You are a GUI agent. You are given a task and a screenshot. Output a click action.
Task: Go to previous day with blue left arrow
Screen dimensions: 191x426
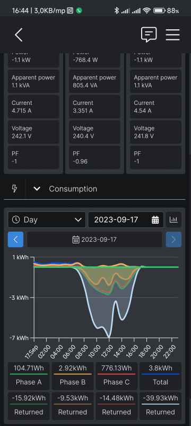coord(15,239)
